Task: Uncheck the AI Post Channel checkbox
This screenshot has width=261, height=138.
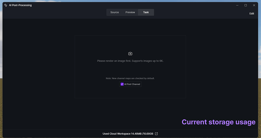Action: click(x=122, y=84)
